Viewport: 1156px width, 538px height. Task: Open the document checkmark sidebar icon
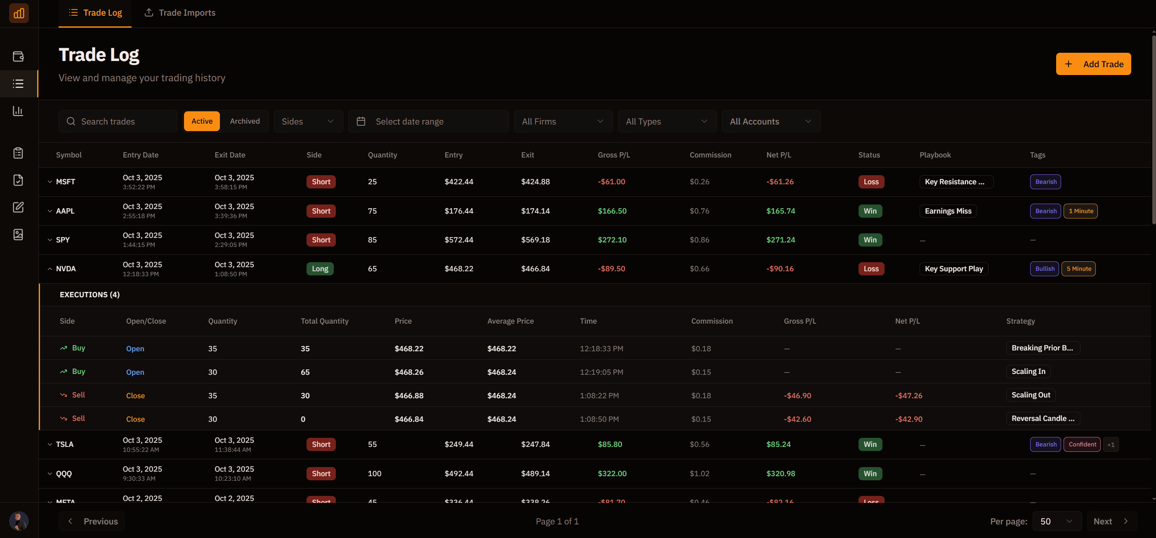[x=18, y=180]
